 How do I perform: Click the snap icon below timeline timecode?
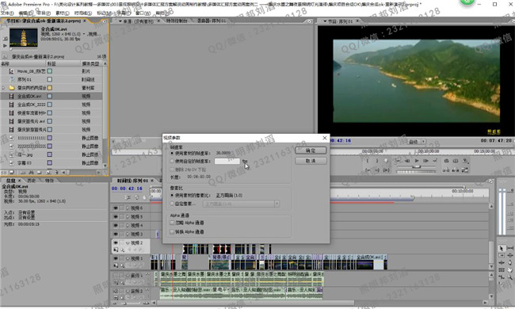[x=128, y=197]
